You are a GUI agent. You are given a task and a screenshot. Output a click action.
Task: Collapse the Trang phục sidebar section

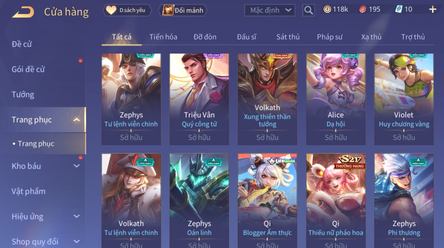[x=77, y=120]
